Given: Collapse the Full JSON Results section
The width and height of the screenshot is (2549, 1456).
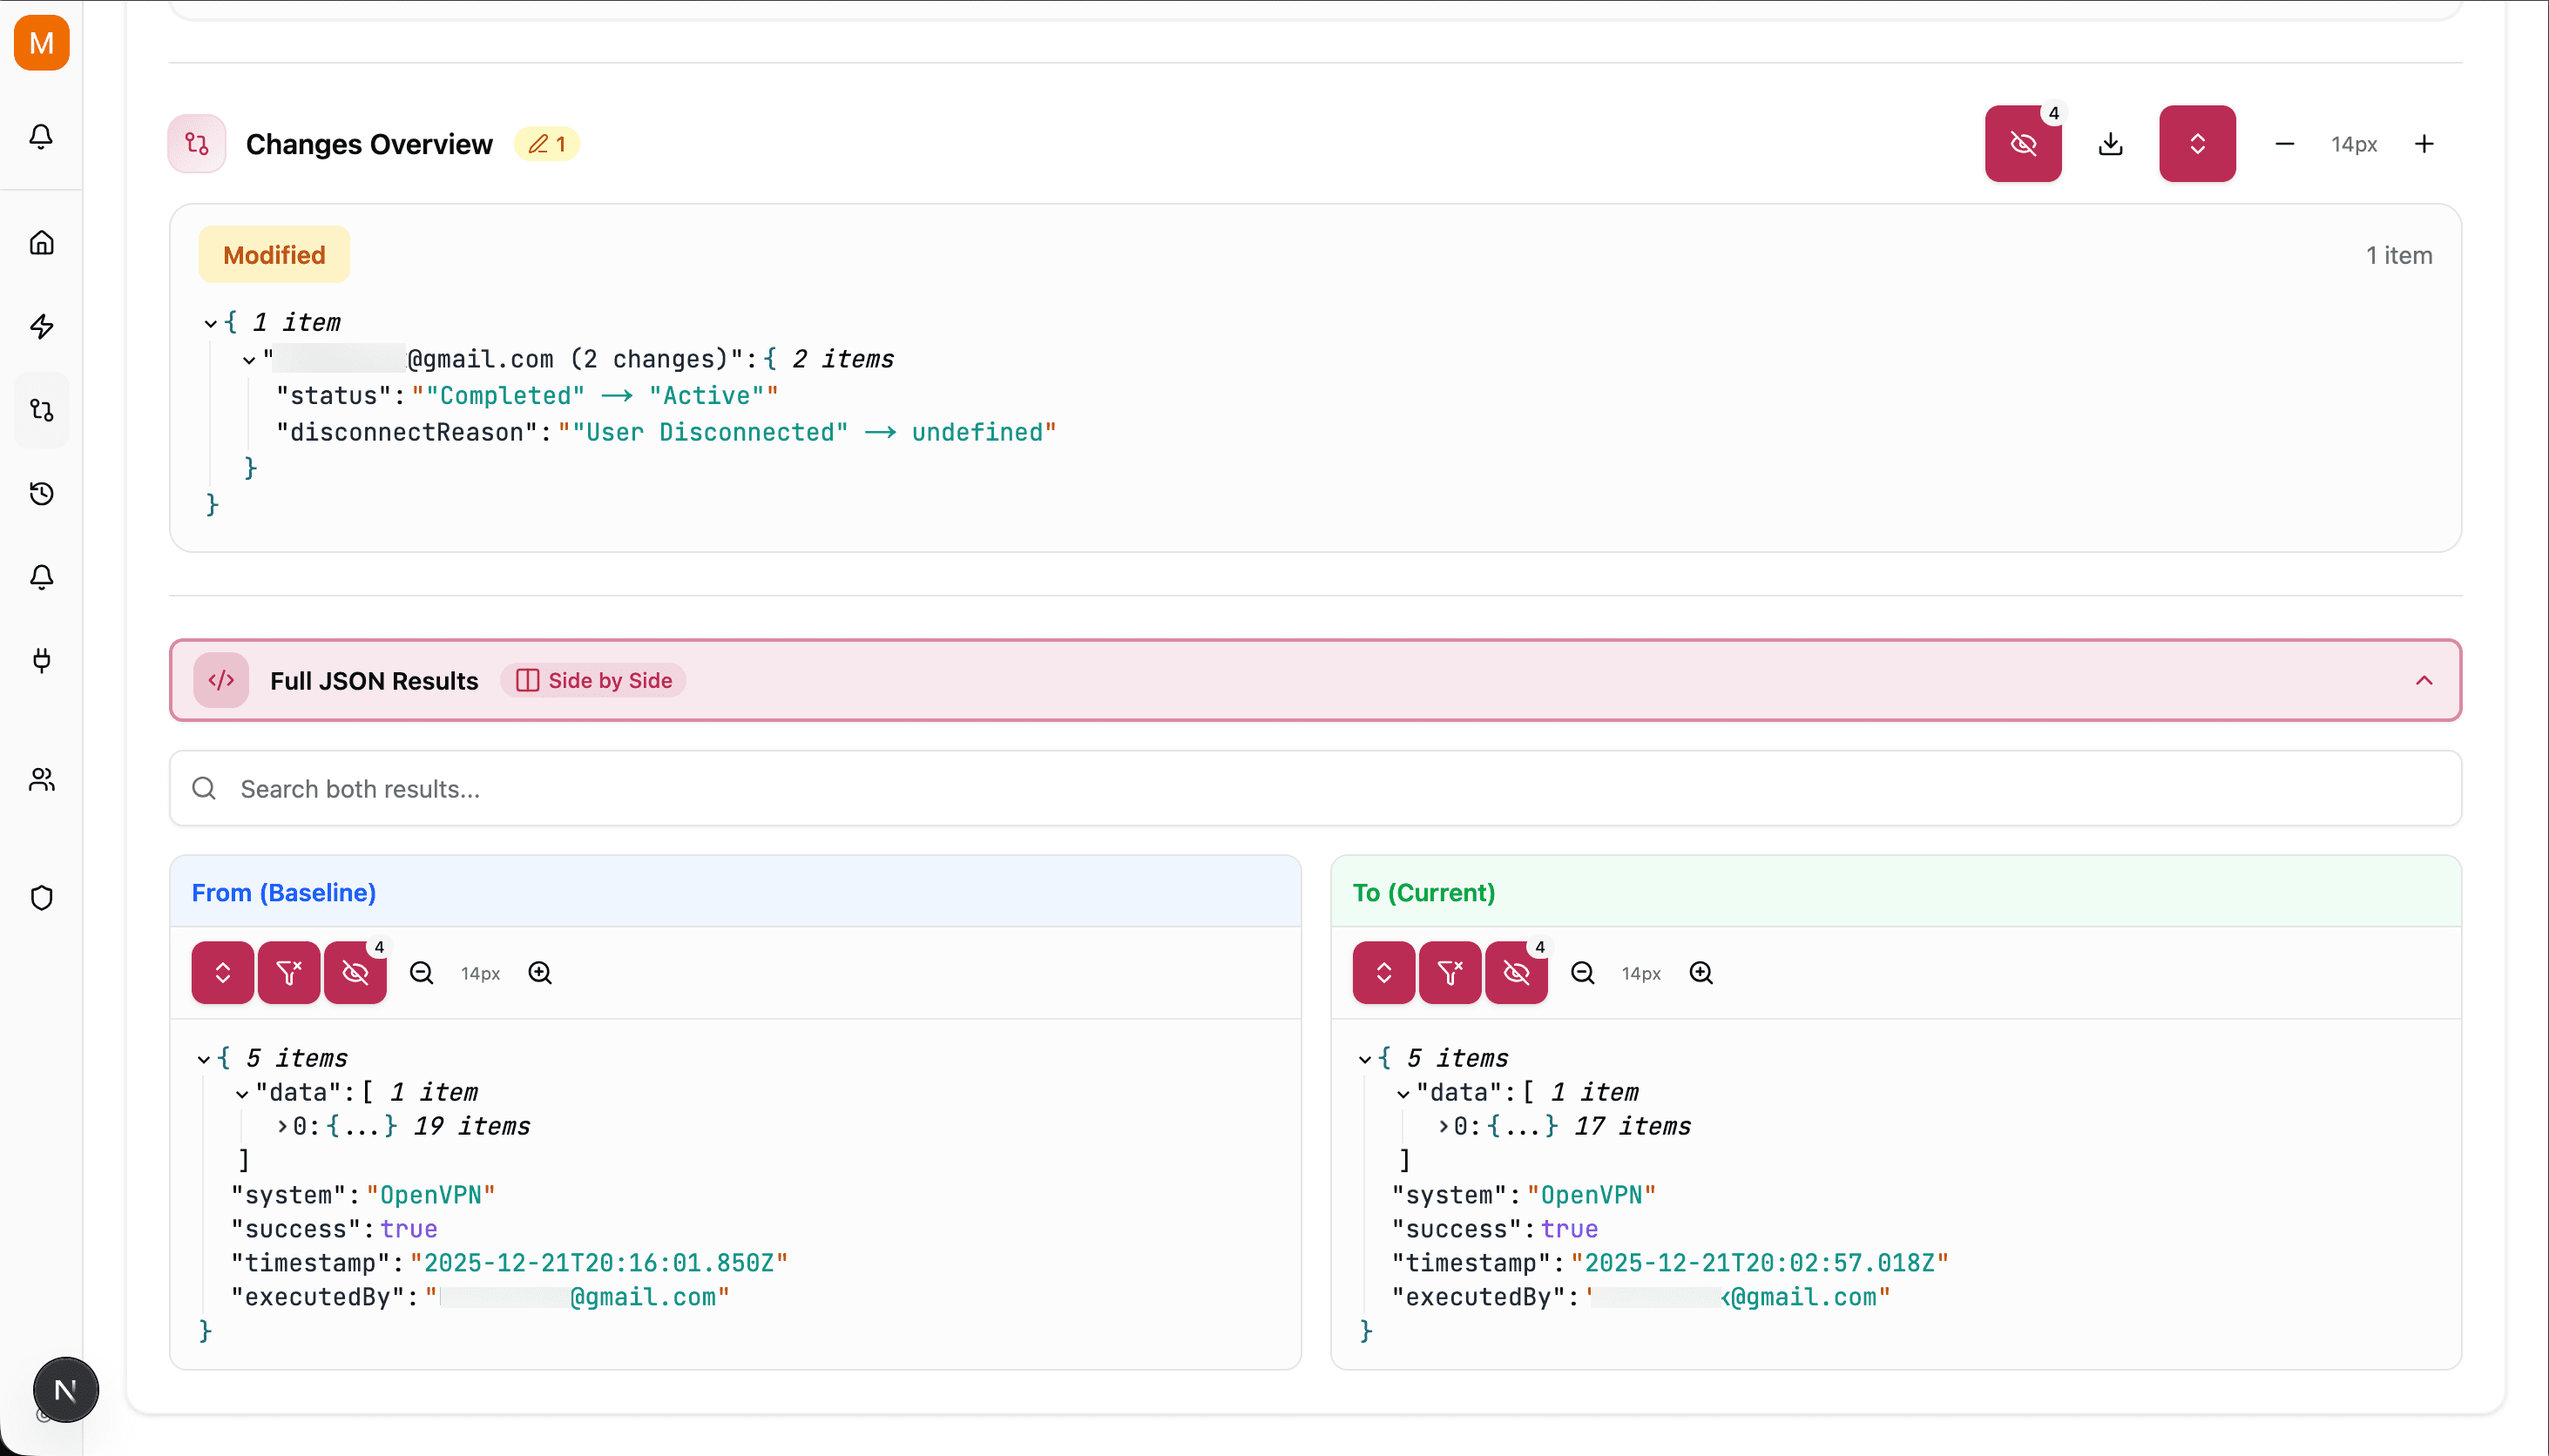Looking at the screenshot, I should [2424, 680].
